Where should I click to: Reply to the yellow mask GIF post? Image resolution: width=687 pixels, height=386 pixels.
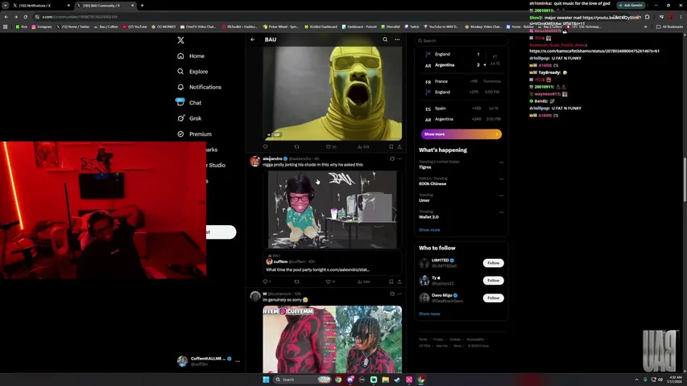[265, 146]
